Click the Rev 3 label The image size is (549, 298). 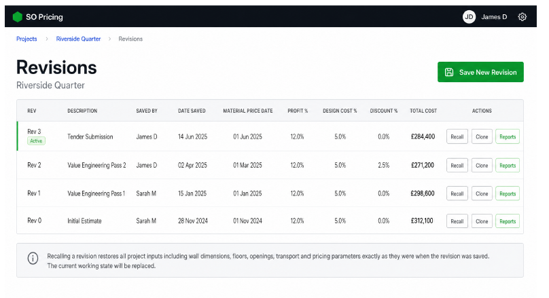(34, 132)
